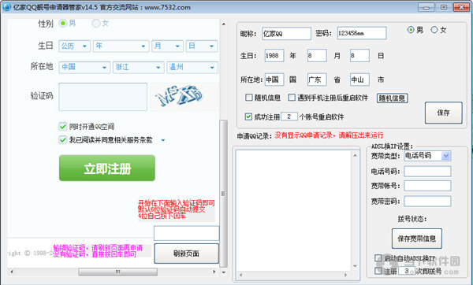Screen dimensions: 473x285
Task: Click the 宽带帐号 input field
Action: coord(427,186)
